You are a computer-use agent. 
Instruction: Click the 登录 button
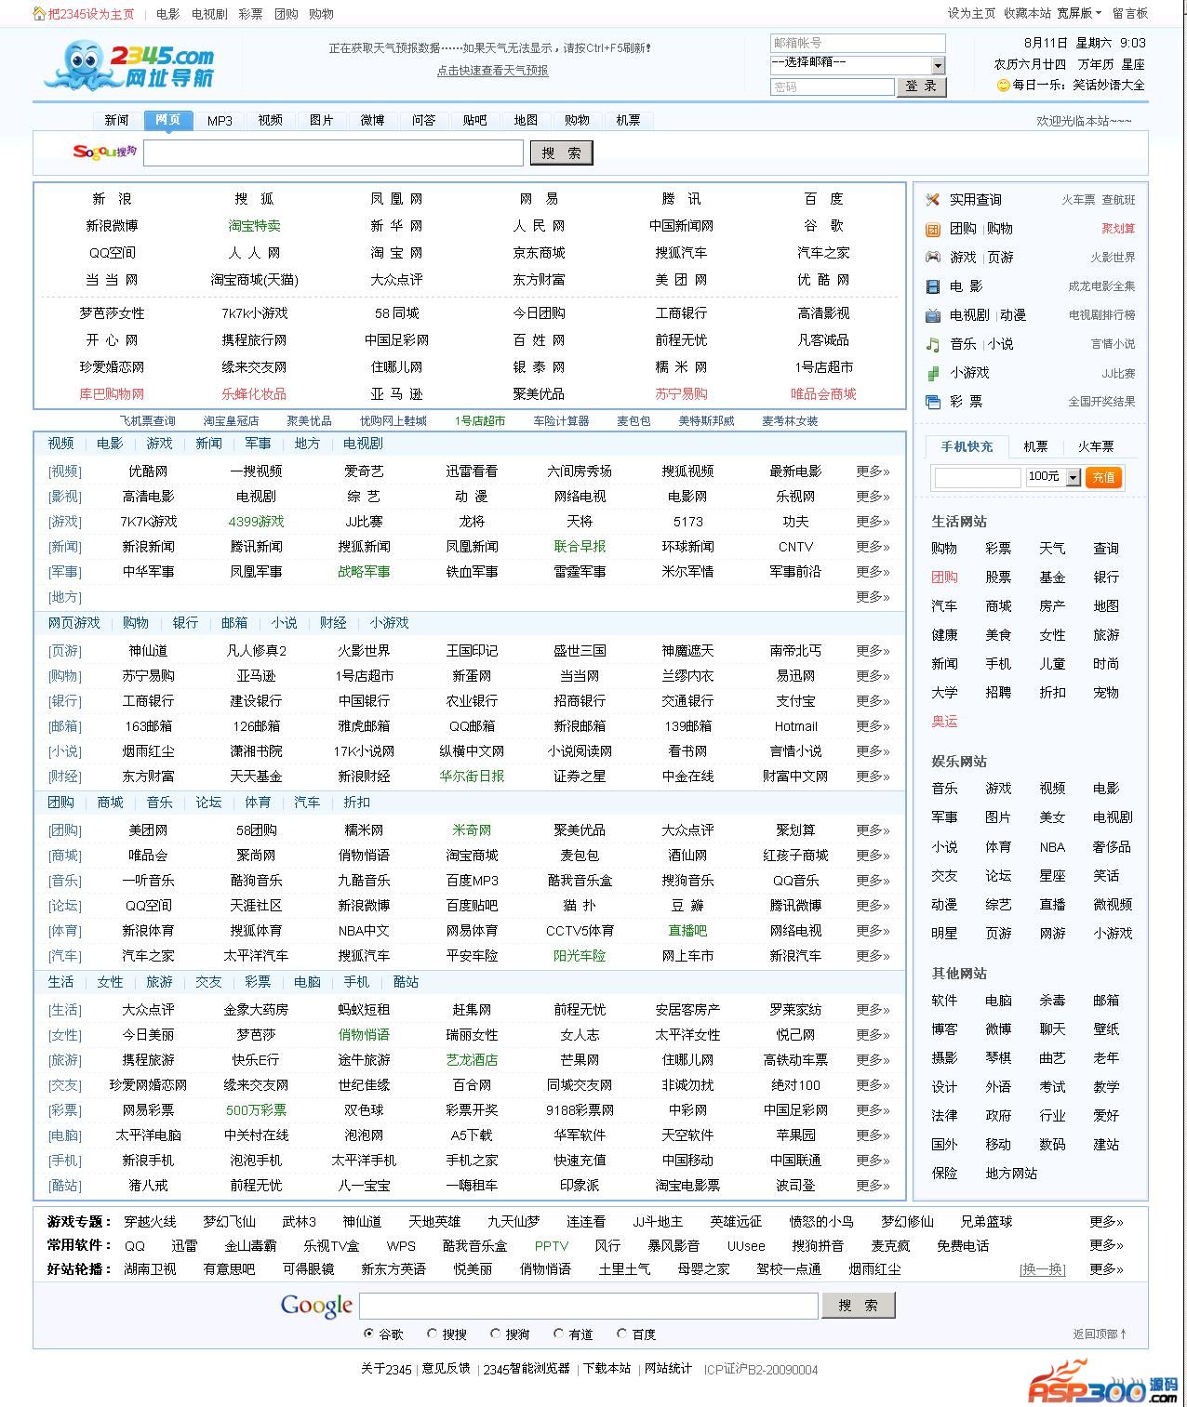click(x=922, y=86)
